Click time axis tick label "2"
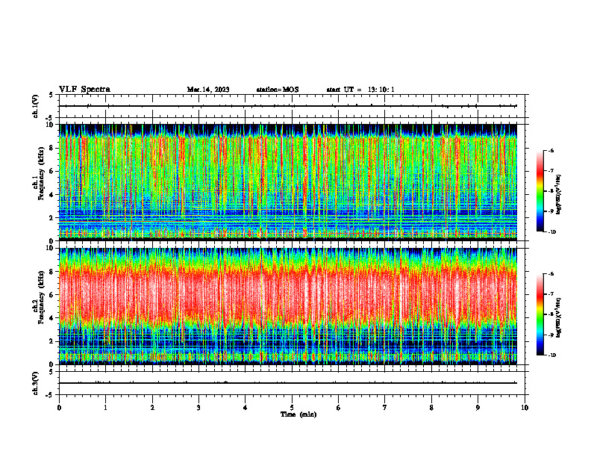Viewport: 591px width, 457px height. (x=152, y=408)
